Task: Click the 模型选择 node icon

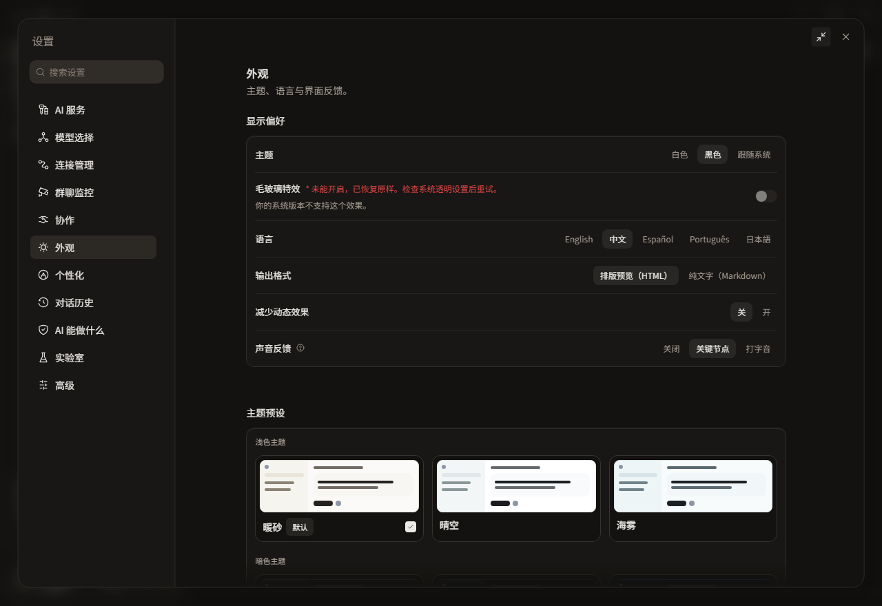Action: 43,138
